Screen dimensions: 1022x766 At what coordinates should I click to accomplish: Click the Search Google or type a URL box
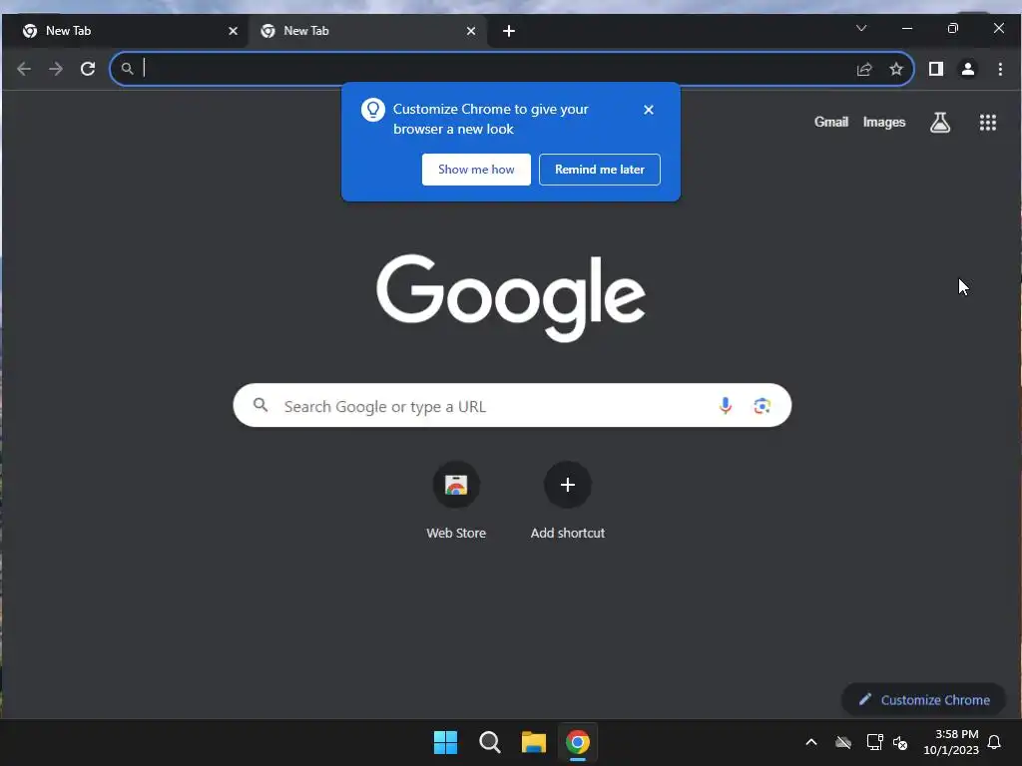coord(512,405)
